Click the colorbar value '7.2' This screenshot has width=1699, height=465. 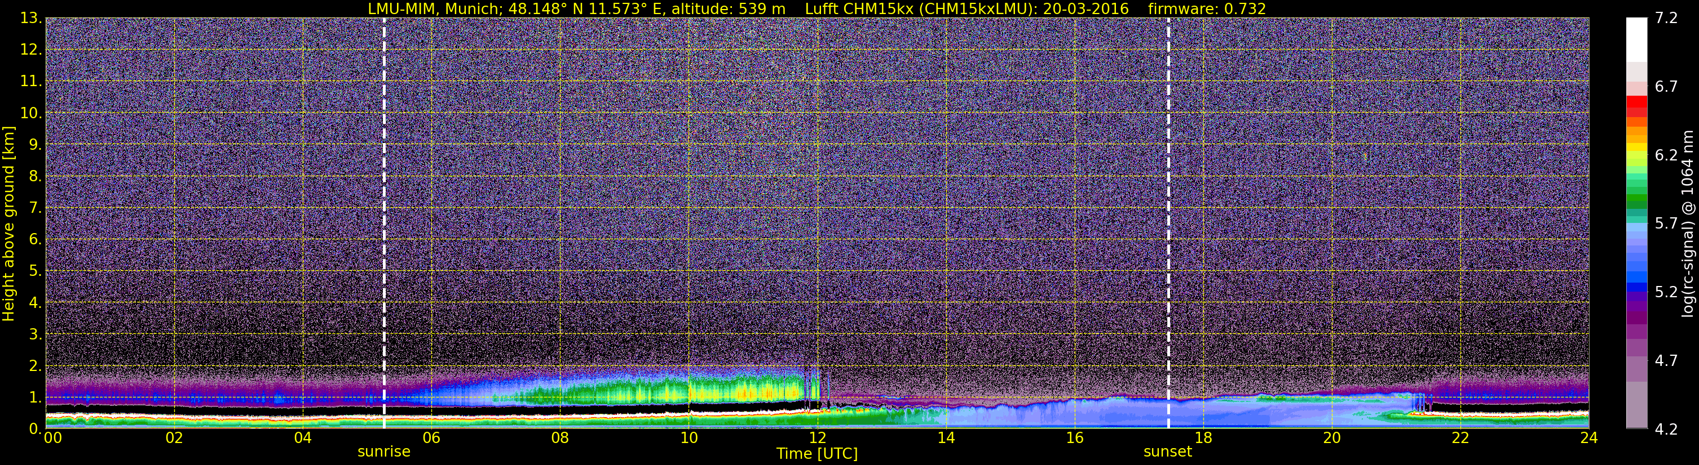[x=1666, y=18]
